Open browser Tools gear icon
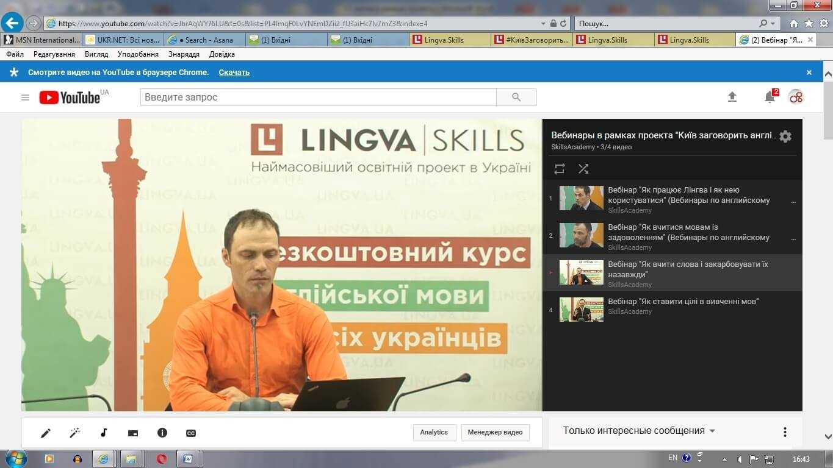Viewport: 833px width, 468px height. (x=823, y=24)
